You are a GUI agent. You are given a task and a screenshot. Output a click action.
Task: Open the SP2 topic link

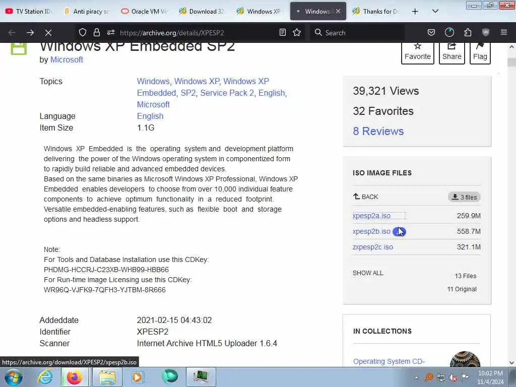(x=188, y=93)
